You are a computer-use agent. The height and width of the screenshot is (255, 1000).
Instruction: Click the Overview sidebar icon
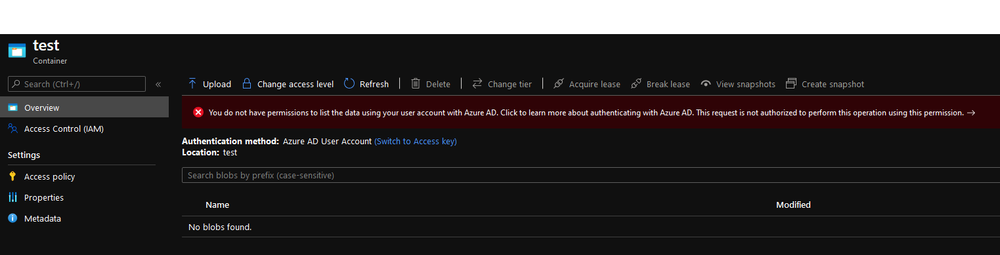[12, 108]
